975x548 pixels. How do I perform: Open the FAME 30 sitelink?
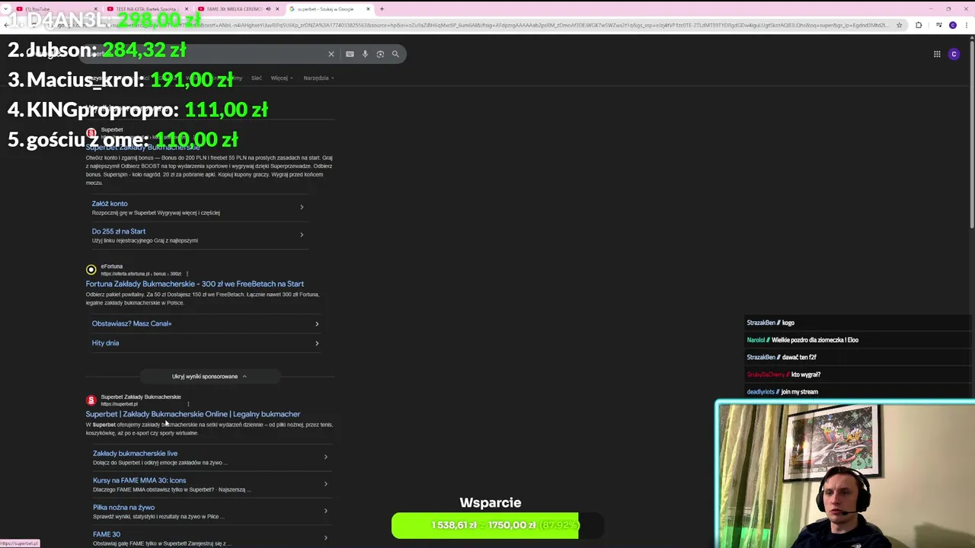click(107, 534)
